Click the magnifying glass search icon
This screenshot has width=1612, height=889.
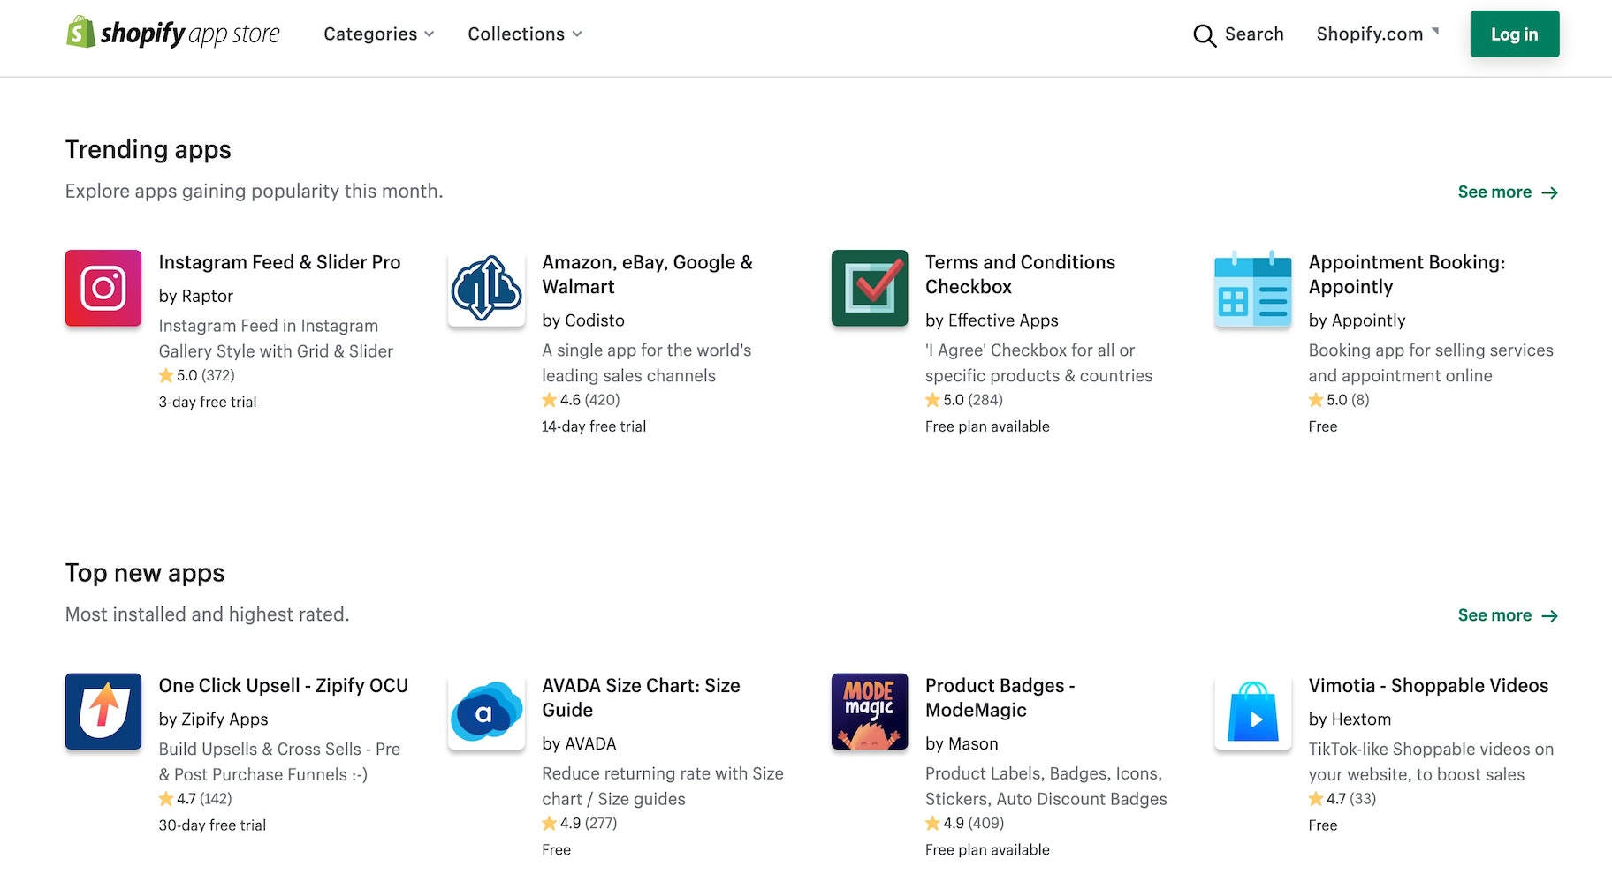[1205, 35]
